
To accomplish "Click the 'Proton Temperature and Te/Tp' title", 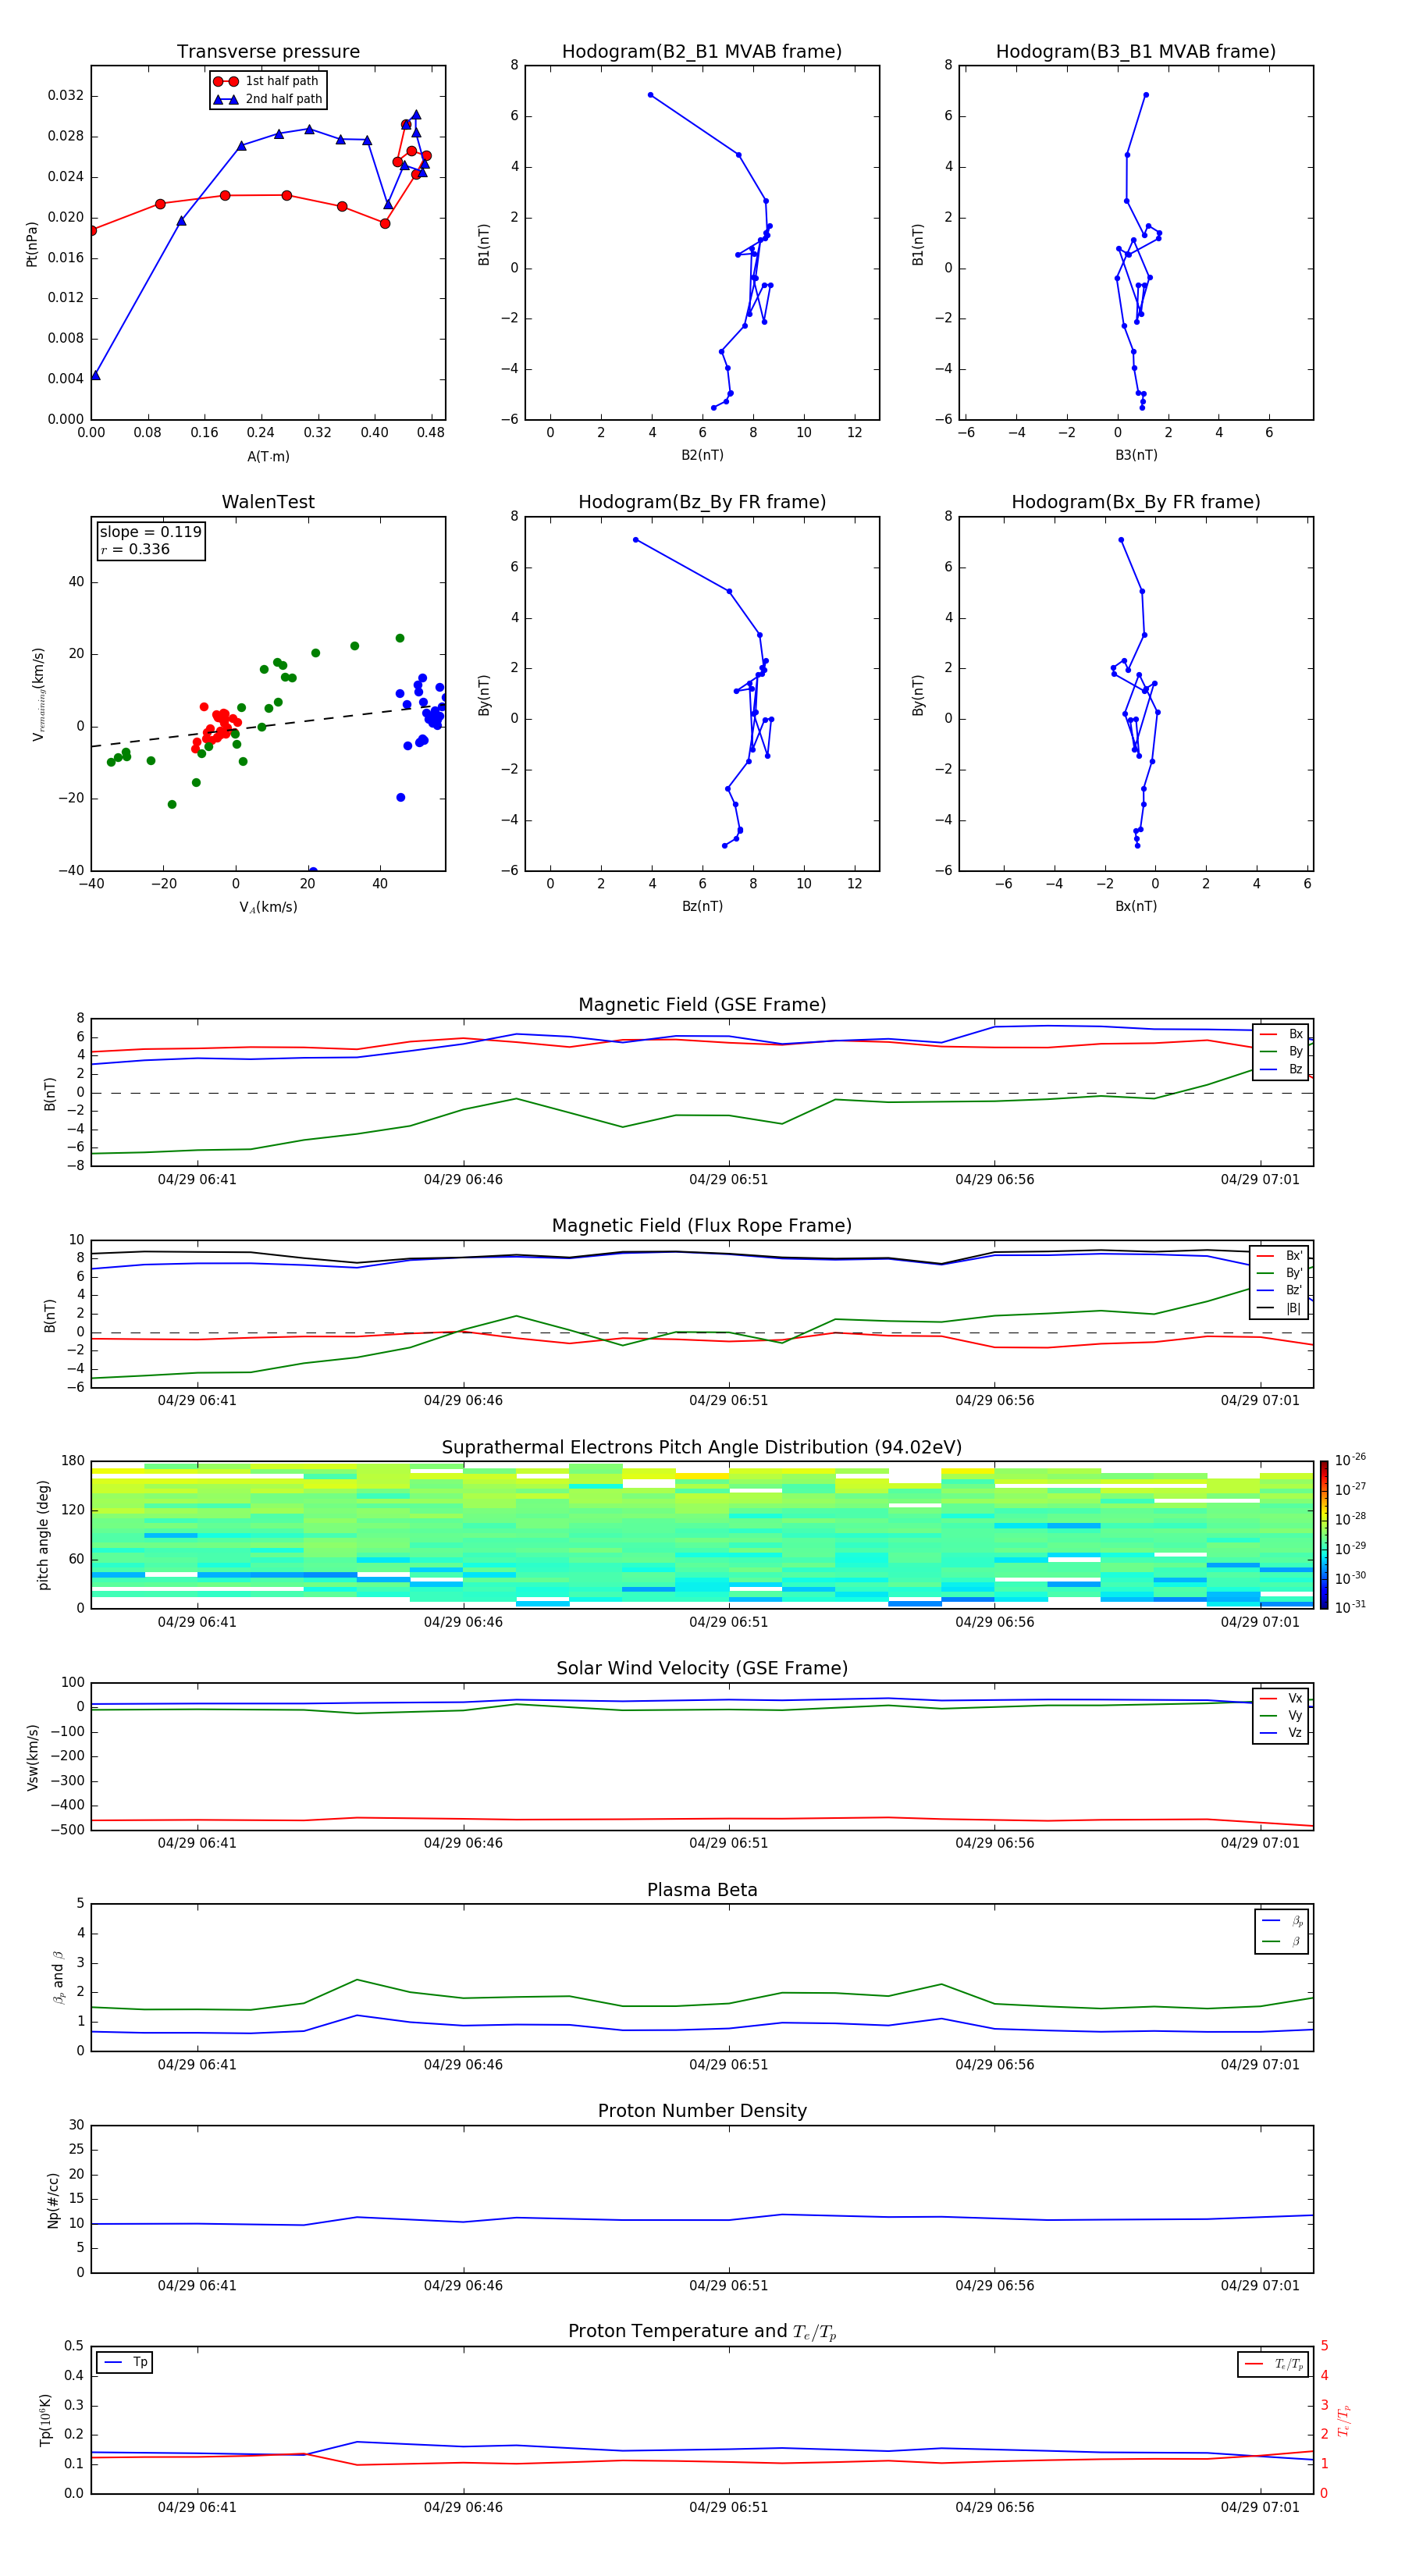I will (702, 2332).
